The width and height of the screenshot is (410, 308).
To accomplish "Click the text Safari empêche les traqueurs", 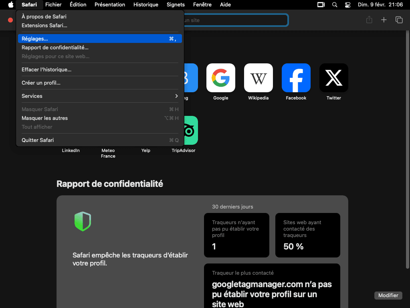I will click(x=130, y=259).
